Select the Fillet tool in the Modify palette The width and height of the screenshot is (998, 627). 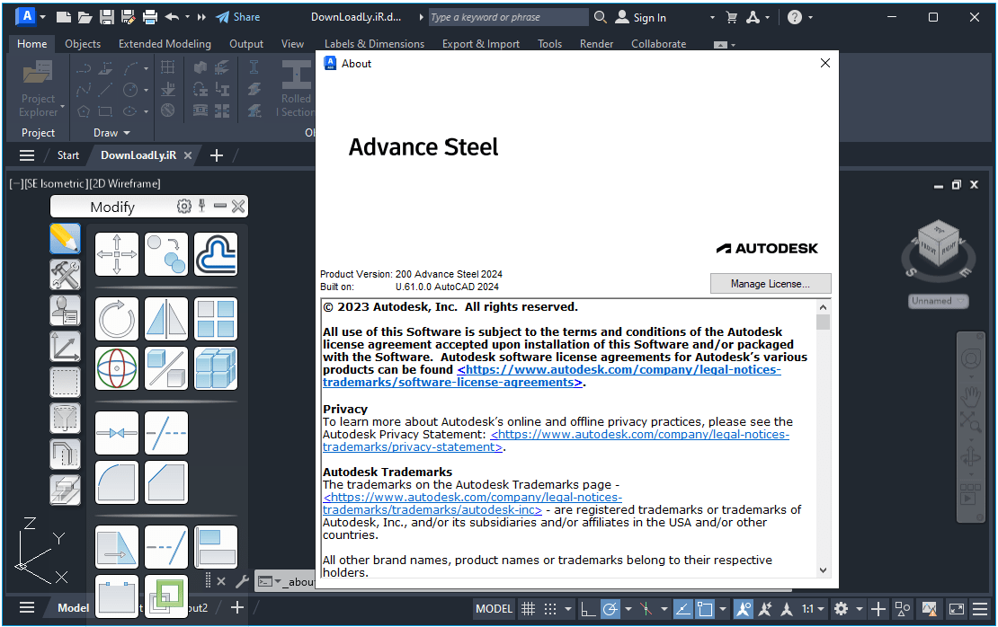click(117, 483)
